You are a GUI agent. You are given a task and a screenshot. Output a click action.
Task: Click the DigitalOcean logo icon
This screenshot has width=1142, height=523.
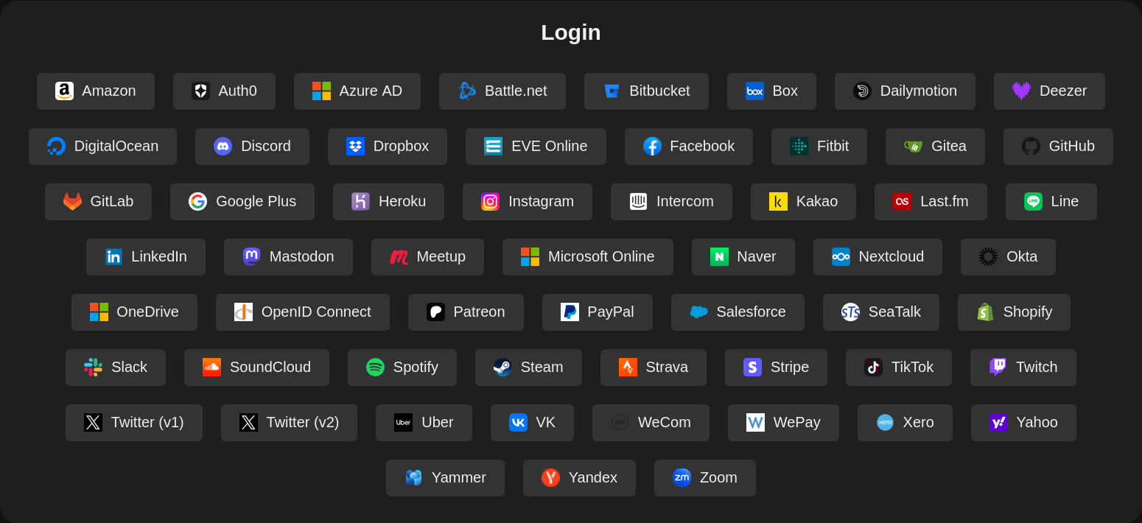coord(56,147)
